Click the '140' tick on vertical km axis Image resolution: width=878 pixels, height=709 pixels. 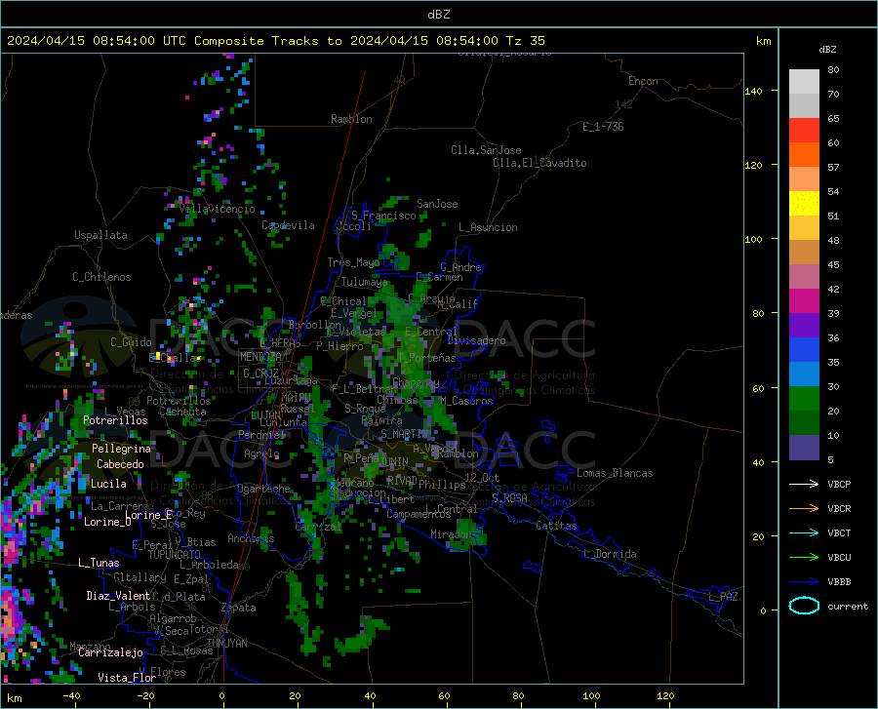(753, 91)
